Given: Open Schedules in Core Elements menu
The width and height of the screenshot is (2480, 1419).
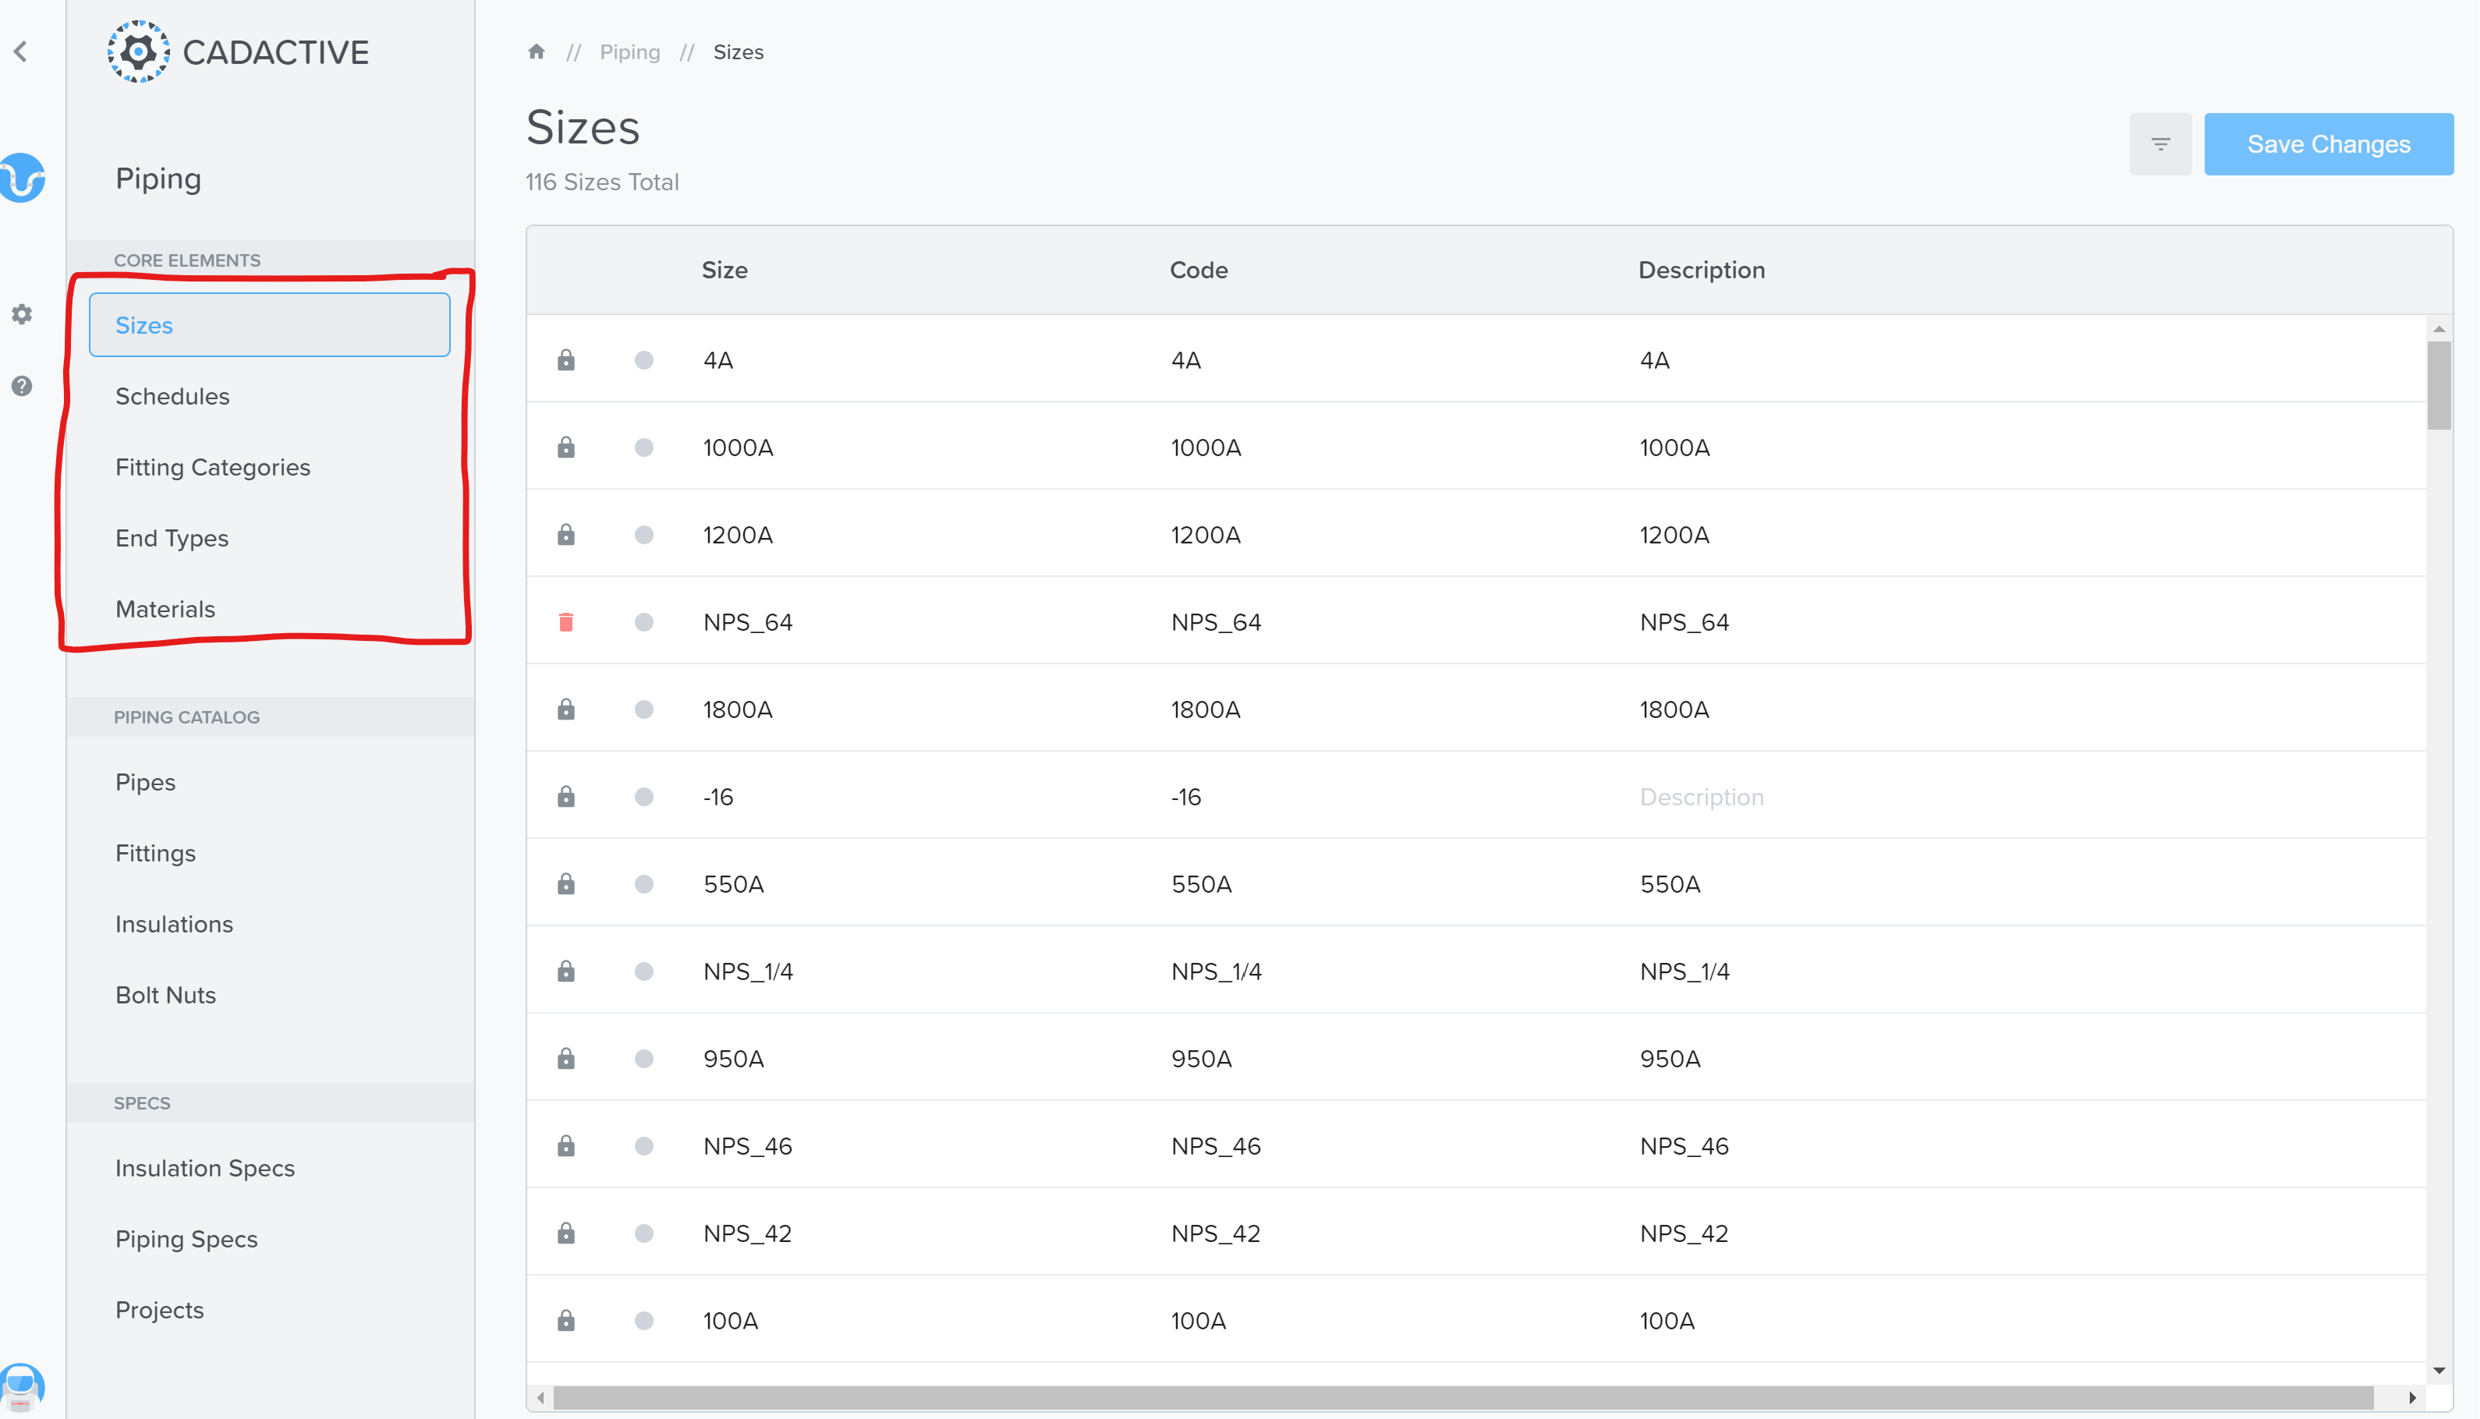Looking at the screenshot, I should coord(172,397).
